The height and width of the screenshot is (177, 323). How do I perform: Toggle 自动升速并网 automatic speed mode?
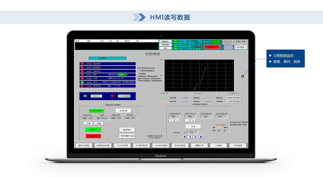click(x=96, y=111)
